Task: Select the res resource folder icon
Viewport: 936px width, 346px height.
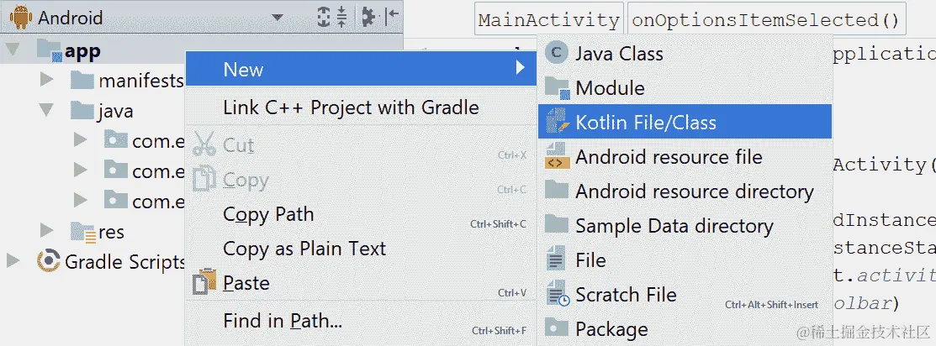Action: click(83, 232)
